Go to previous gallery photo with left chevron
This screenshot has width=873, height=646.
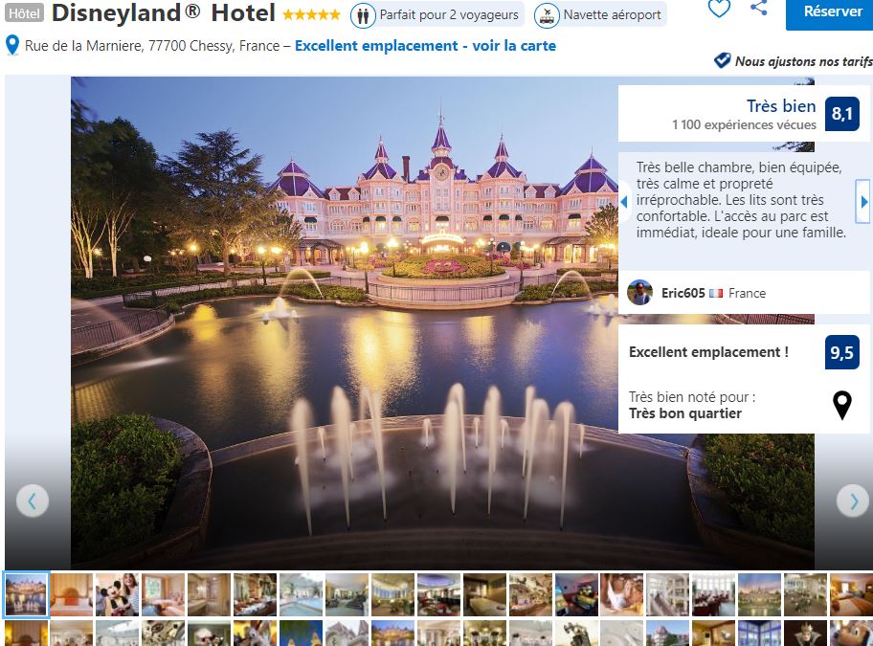pyautogui.click(x=33, y=501)
